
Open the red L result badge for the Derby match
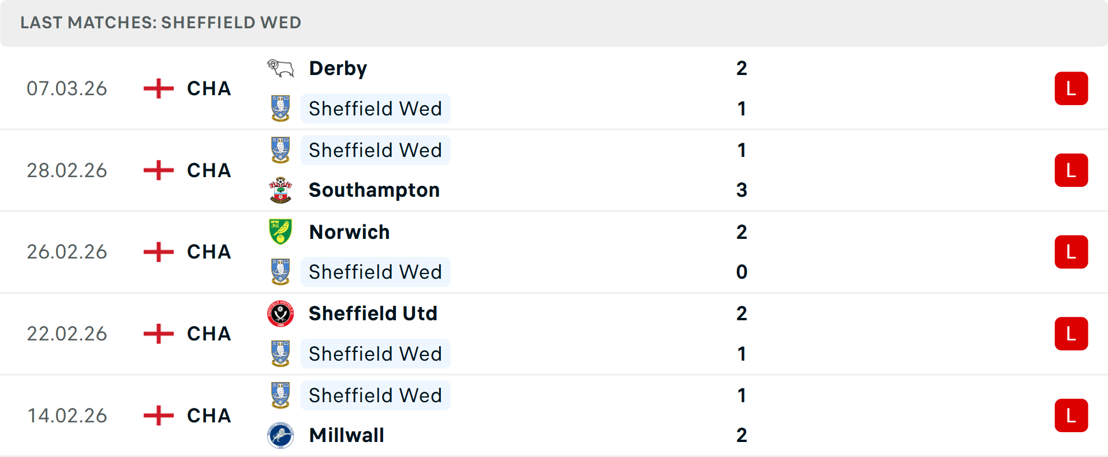click(x=1072, y=88)
